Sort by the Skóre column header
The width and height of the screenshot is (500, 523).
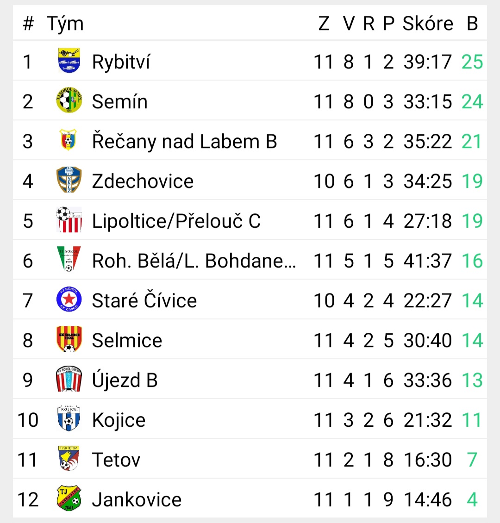pos(428,23)
